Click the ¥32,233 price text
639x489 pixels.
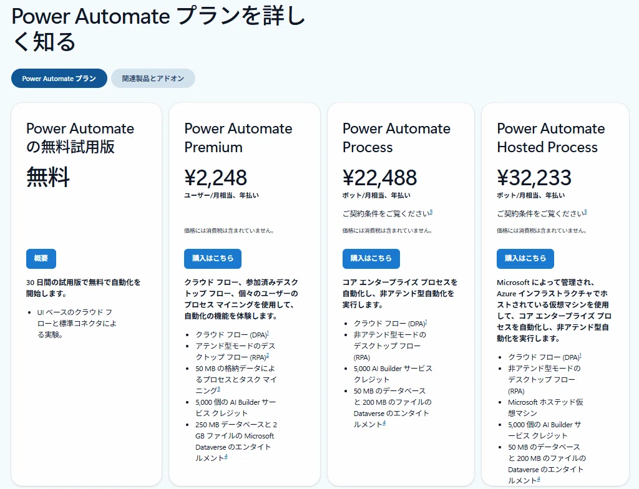click(534, 178)
